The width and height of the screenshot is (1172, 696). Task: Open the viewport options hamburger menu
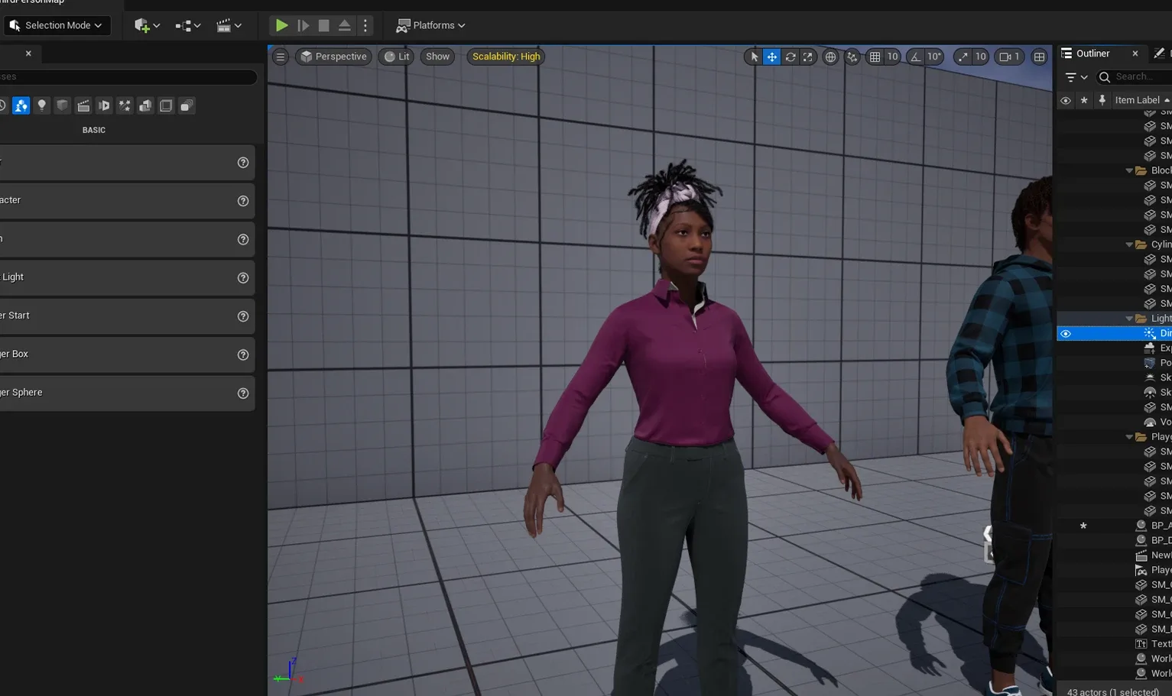point(281,57)
